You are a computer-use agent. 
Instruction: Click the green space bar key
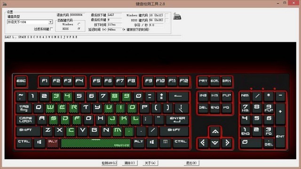click(96, 143)
